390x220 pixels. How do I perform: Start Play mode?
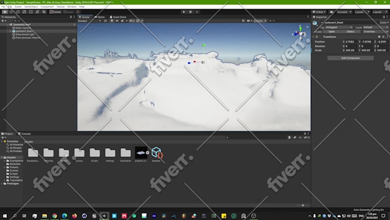pos(184,11)
